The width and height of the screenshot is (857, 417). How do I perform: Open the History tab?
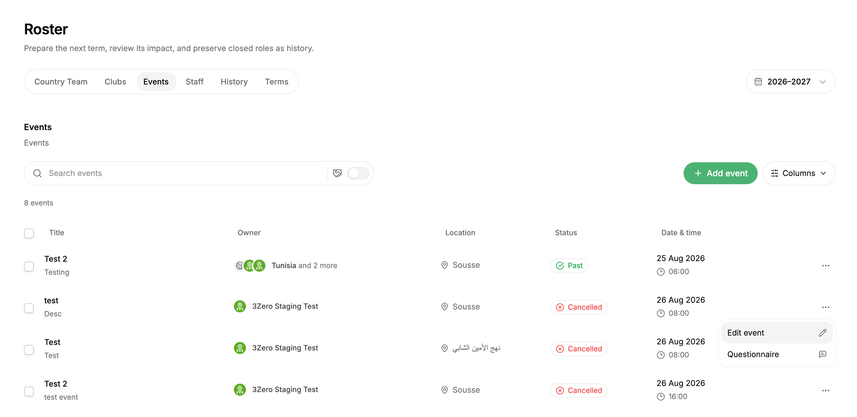pos(234,81)
